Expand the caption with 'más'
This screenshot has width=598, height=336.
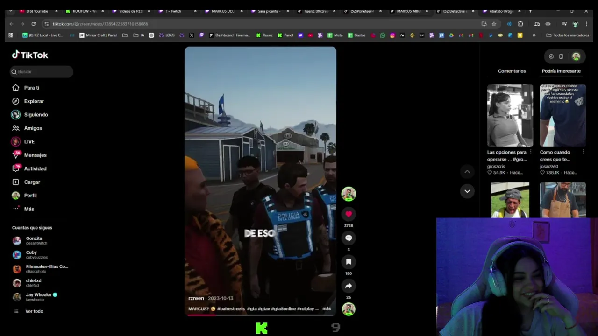coord(327,308)
